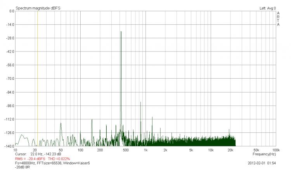Click the '2k' frequency axis label

point(165,150)
